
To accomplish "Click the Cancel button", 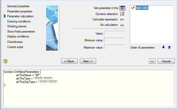I will pos(166,61).
